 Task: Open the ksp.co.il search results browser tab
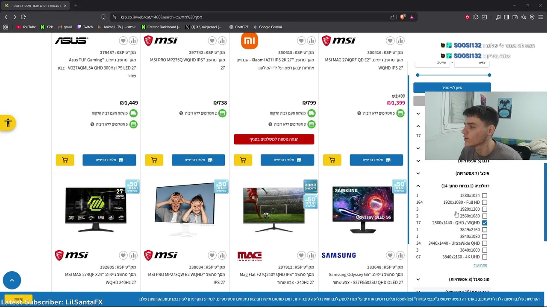[x=36, y=6]
